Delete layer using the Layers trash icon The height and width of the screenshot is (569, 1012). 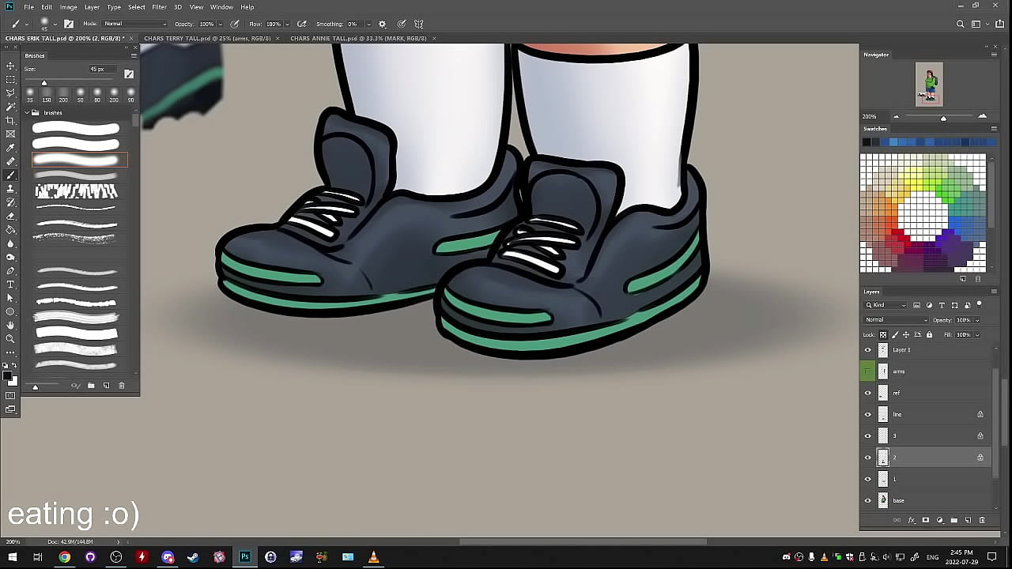(982, 520)
